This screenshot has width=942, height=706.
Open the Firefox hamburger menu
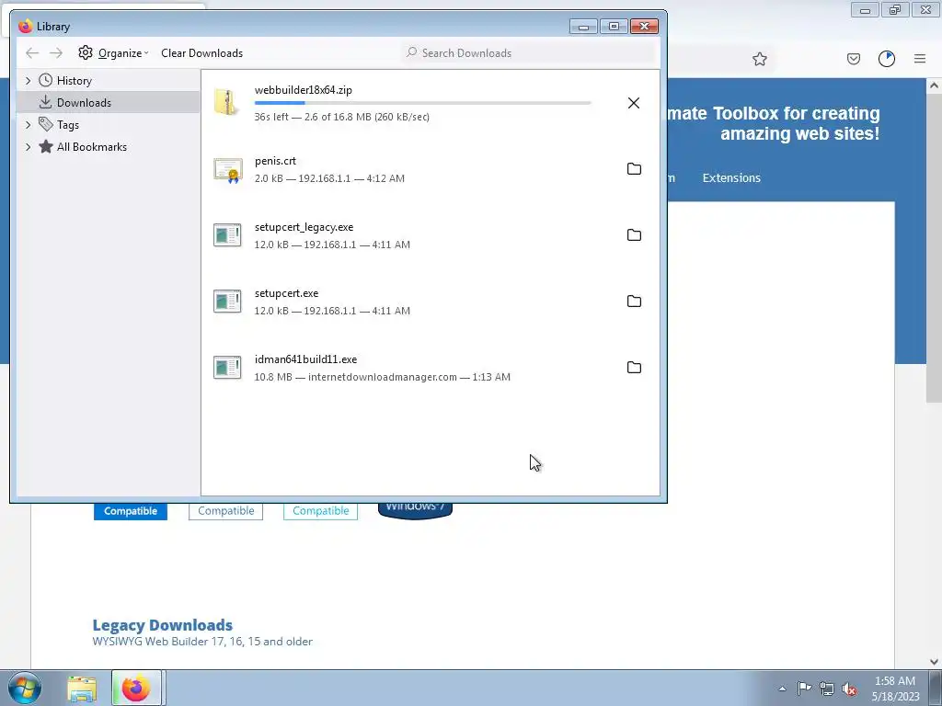(x=920, y=59)
